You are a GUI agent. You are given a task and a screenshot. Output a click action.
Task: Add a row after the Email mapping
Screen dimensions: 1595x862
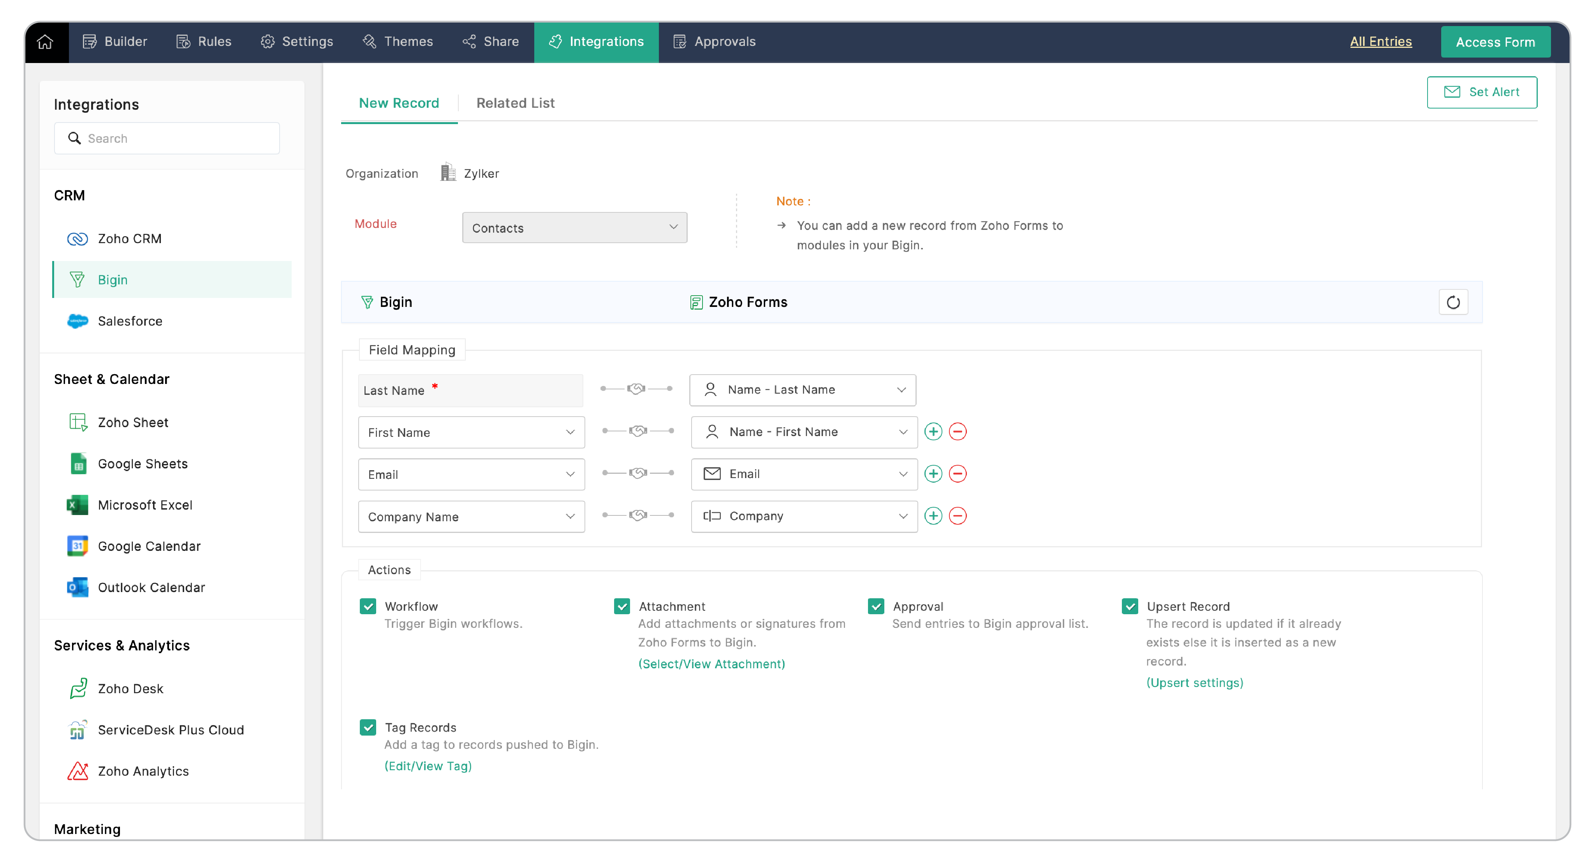[933, 474]
